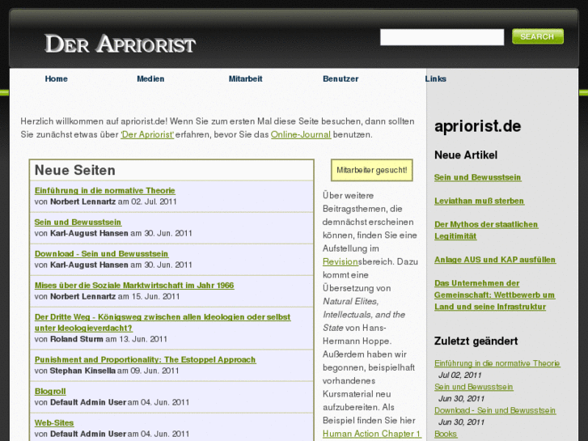The image size is (588, 441).
Task: Open the Web-Sites page link
Action: click(x=54, y=422)
